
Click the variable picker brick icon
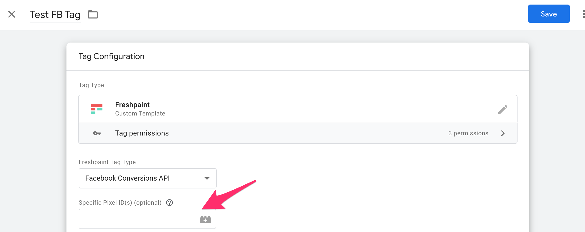tap(205, 219)
